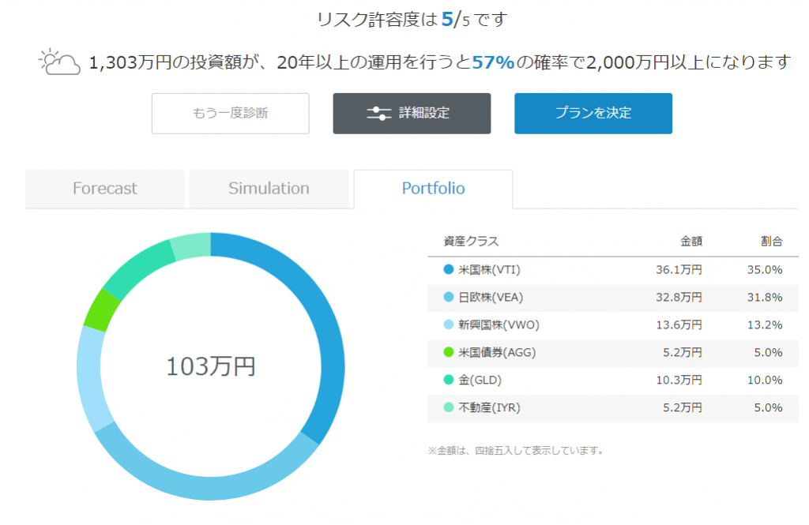
Task: Open 詳細設定 detailed settings
Action: (x=412, y=113)
